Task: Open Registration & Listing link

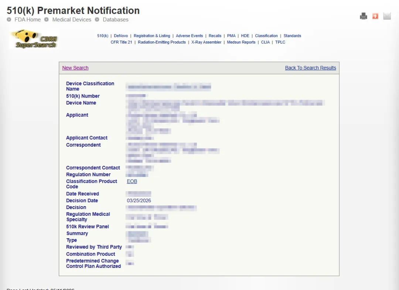Action: pos(152,36)
